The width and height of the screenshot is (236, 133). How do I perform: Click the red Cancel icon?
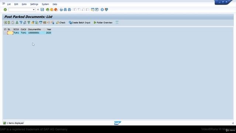click(56, 10)
